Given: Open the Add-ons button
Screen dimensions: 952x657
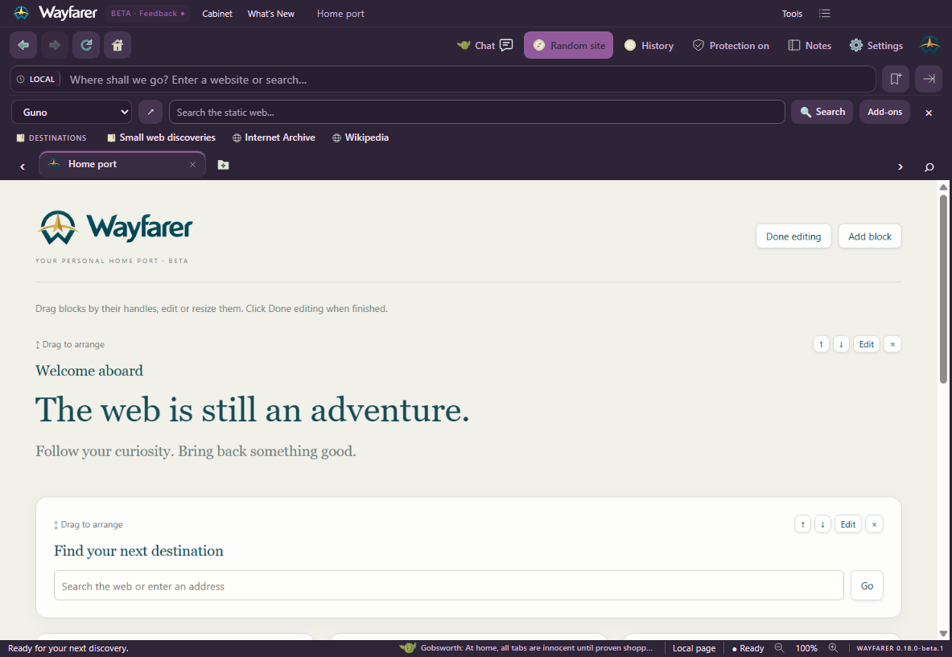Looking at the screenshot, I should coord(884,113).
